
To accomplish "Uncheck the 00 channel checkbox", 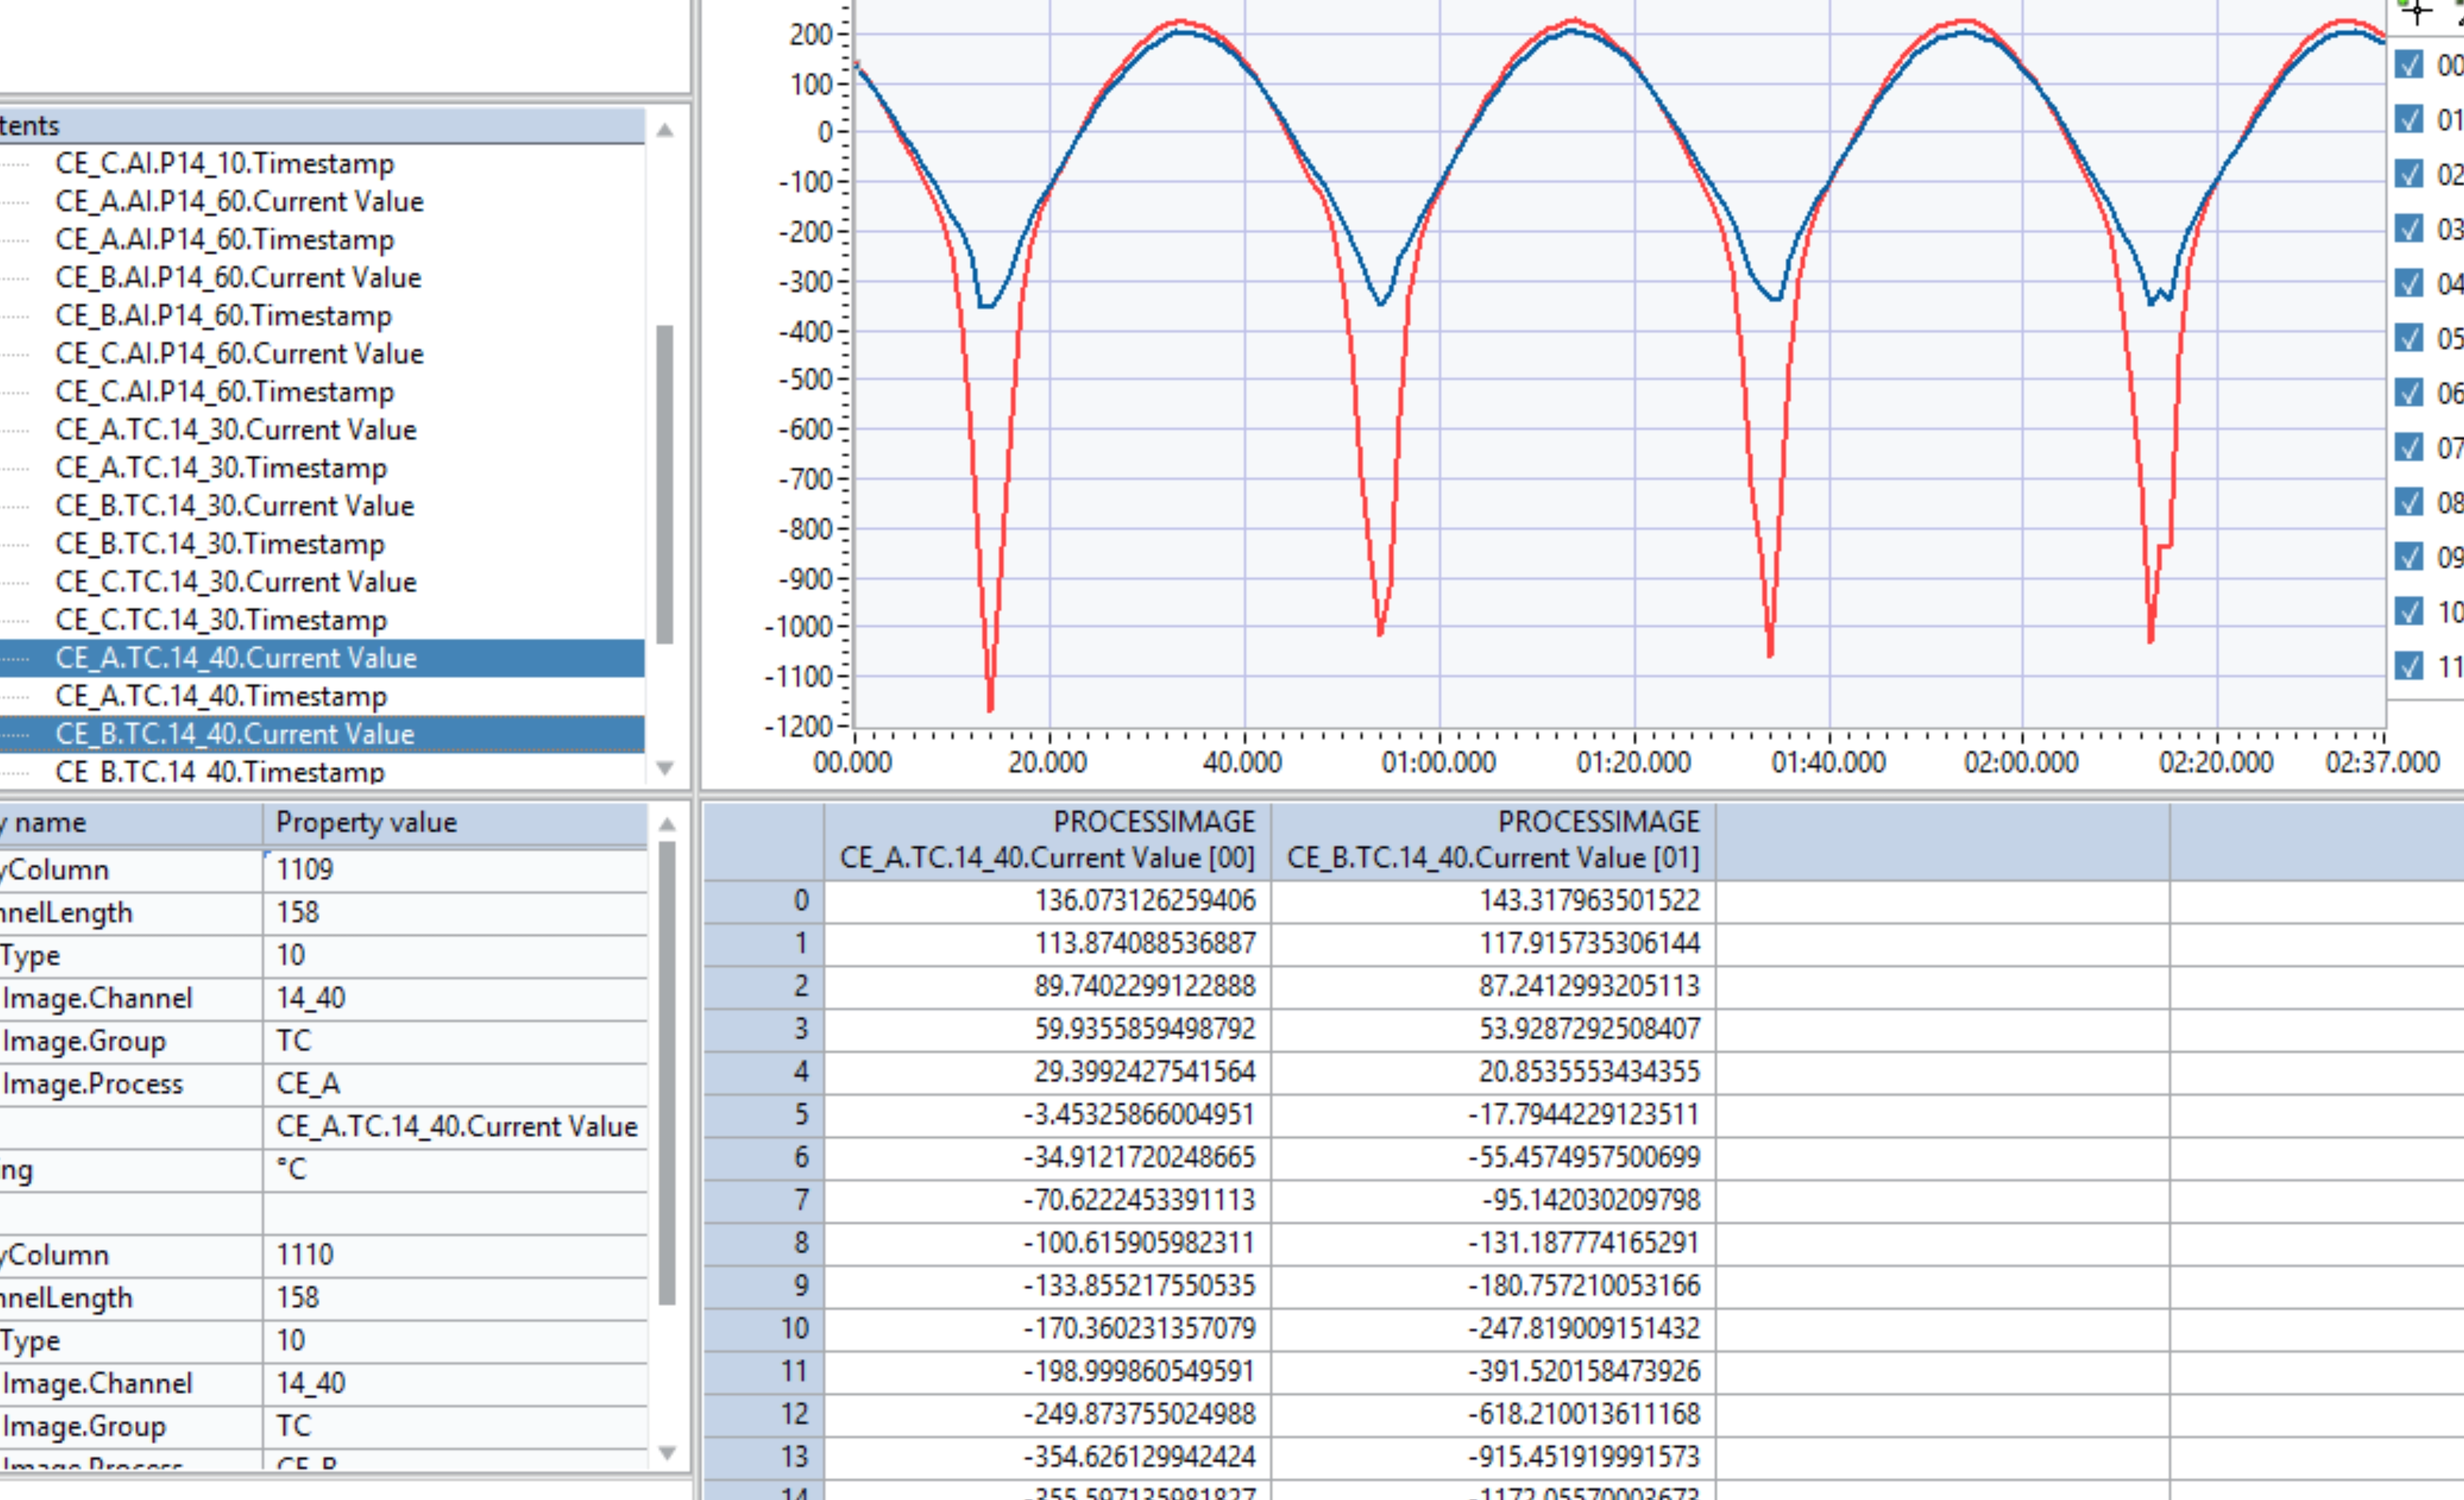I will (2409, 65).
